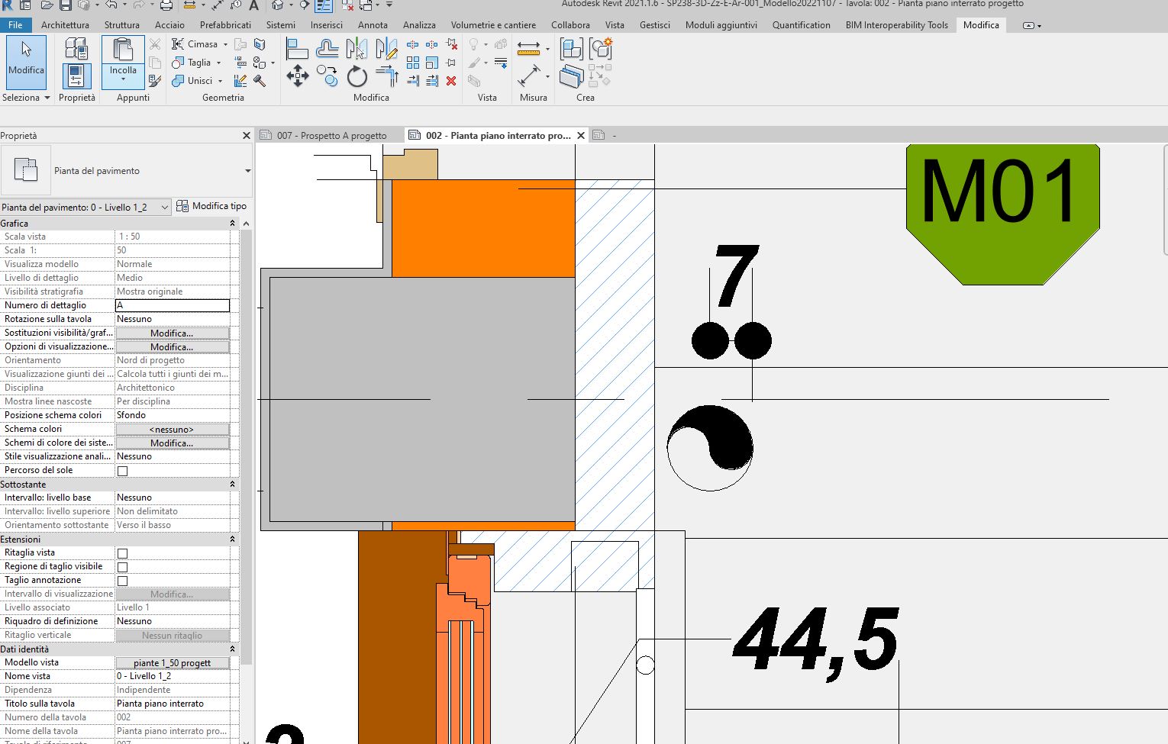Screen dimensions: 1168x744
Task: Open the floor plan type selector dropdown
Action: (x=165, y=206)
